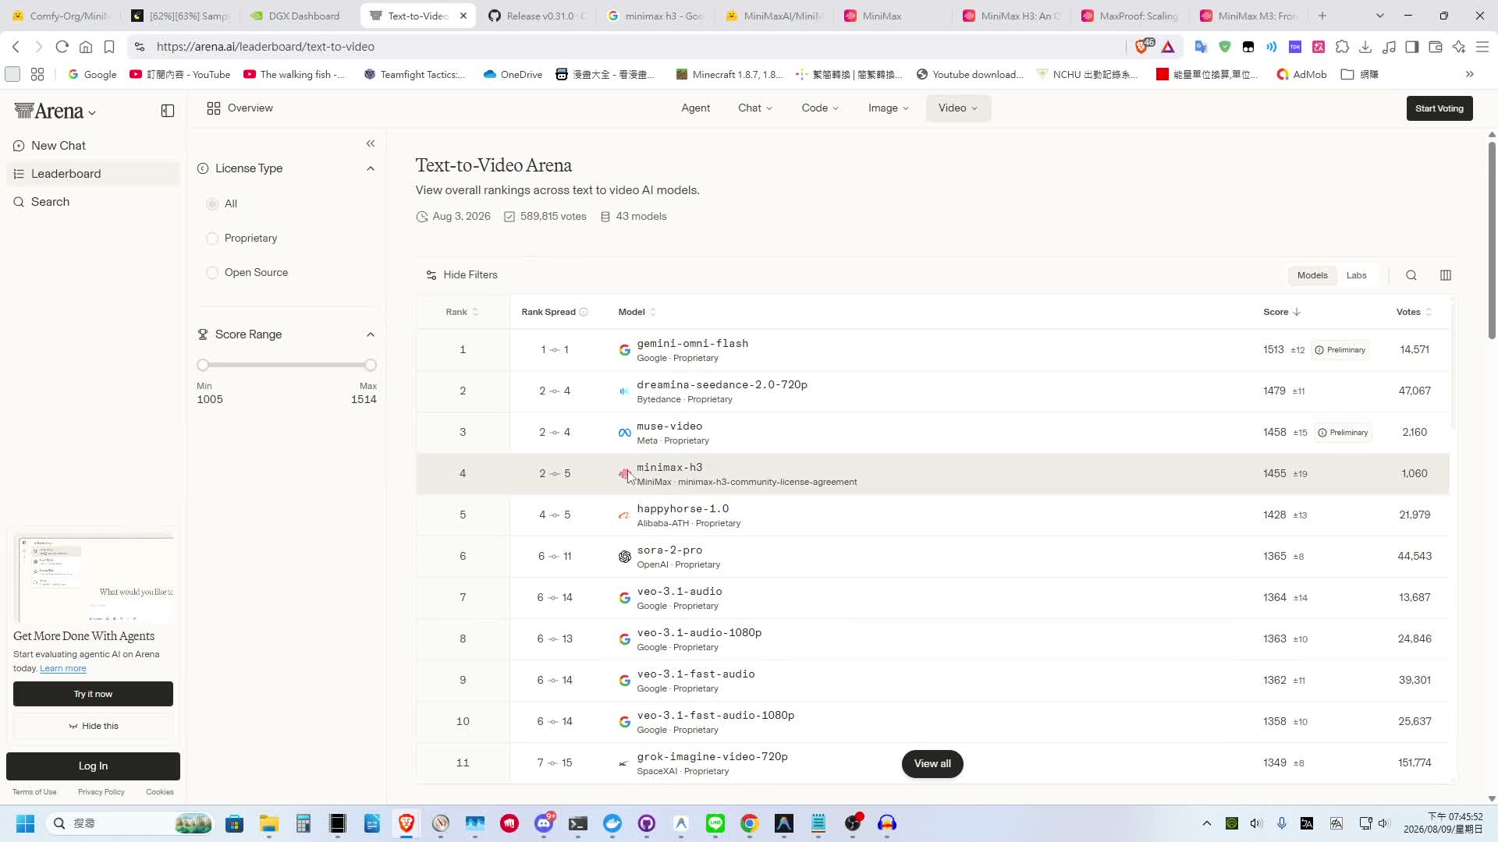
Task: Click the browser address bar URL
Action: [265, 47]
